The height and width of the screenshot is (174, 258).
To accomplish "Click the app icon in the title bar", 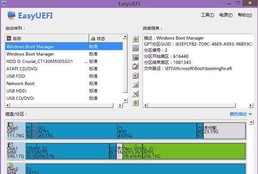I will point(4,3).
